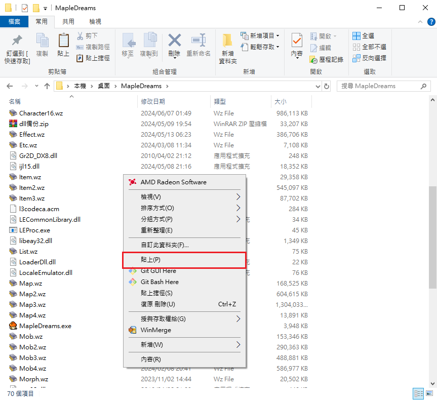
Task: Click 反向選擇 invert selection option
Action: 370,58
